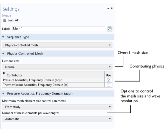This screenshot has height=131, width=166.
Task: Open the Settings window menu arrow
Action: (108, 8)
